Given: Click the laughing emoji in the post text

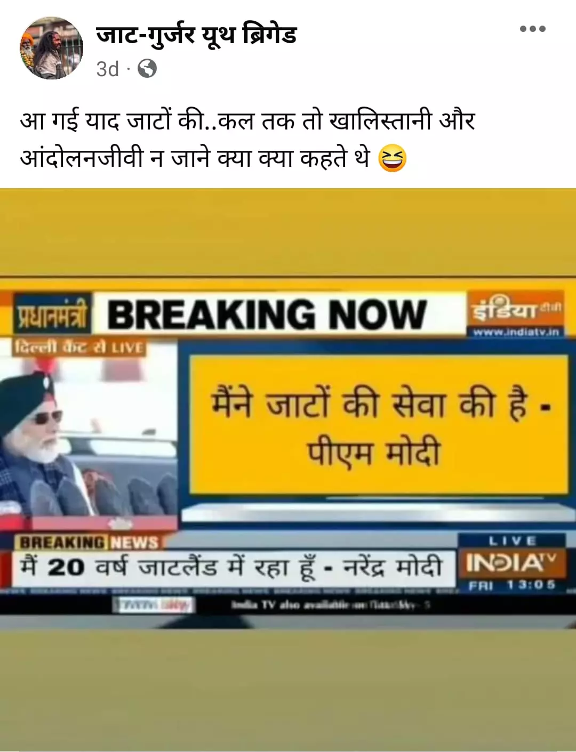Looking at the screenshot, I should (x=392, y=159).
